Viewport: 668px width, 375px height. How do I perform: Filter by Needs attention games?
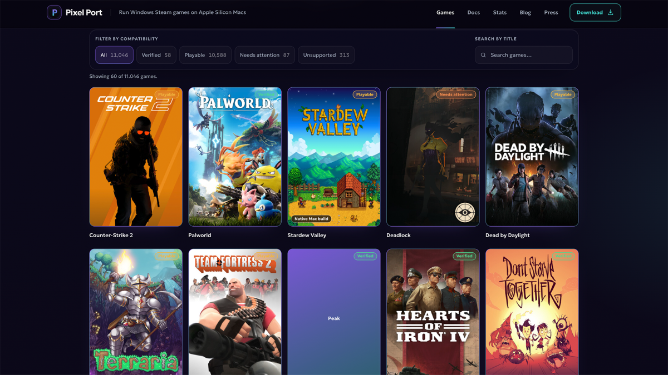click(x=265, y=55)
